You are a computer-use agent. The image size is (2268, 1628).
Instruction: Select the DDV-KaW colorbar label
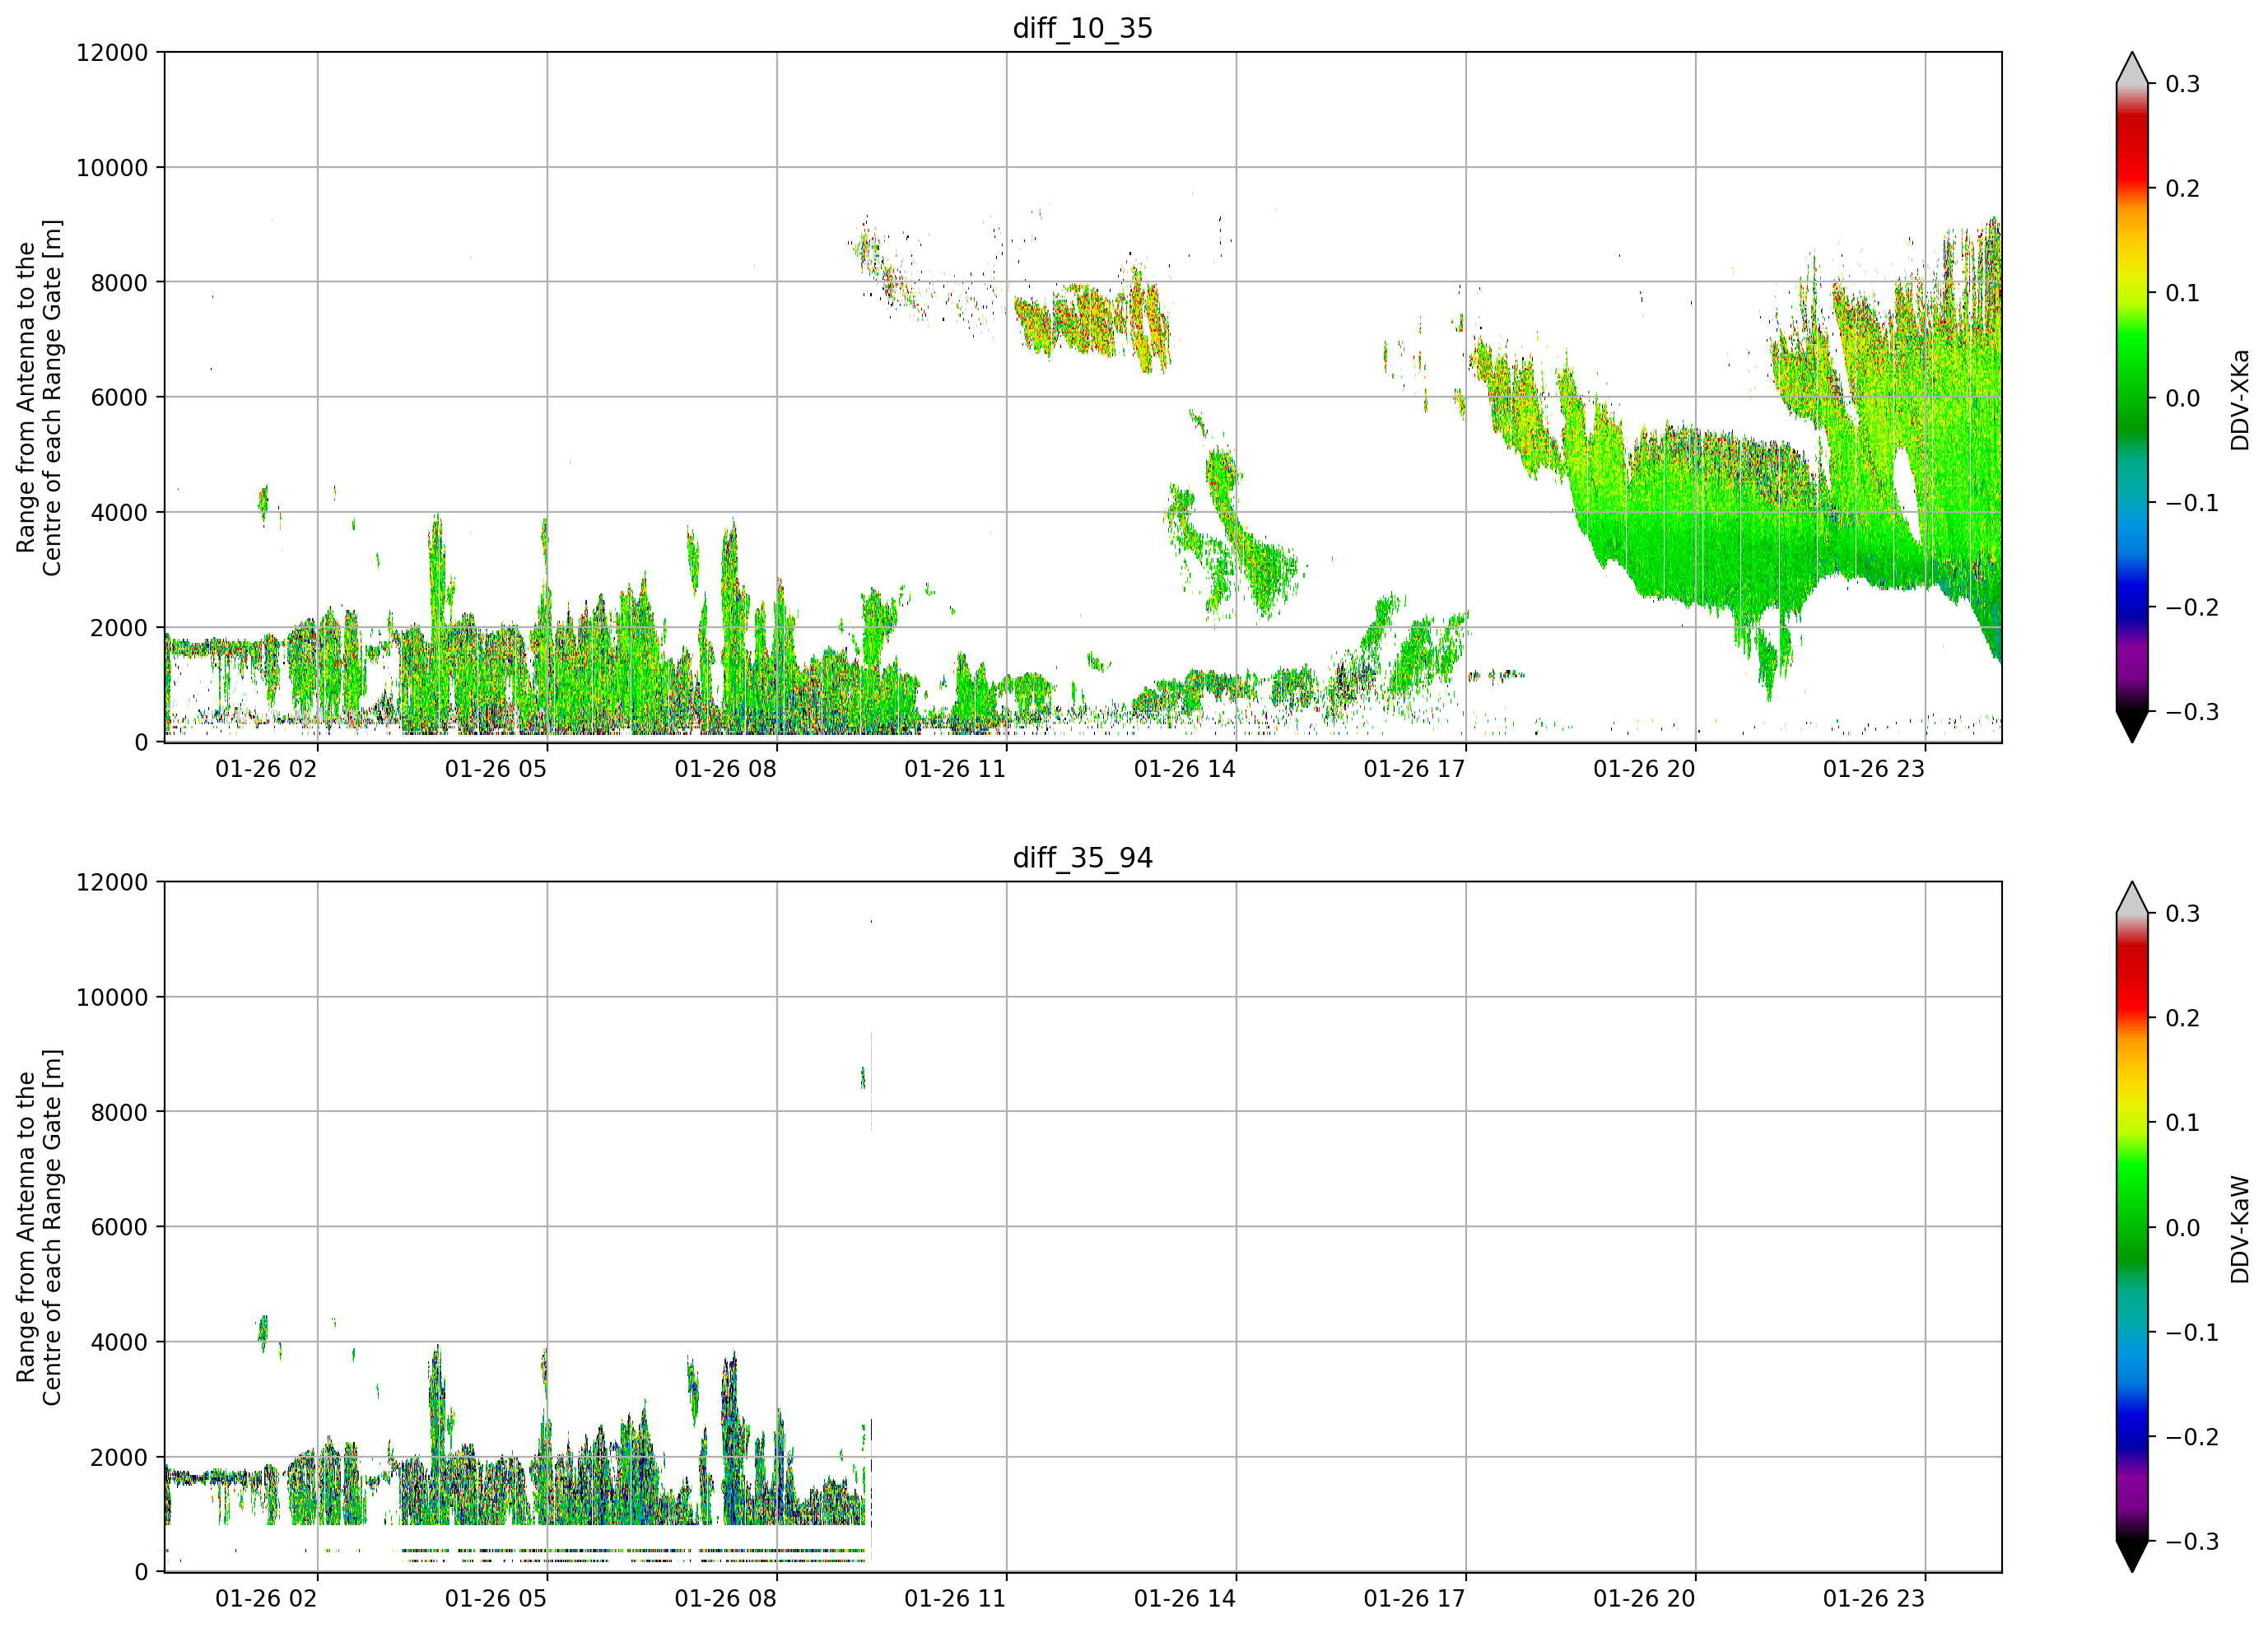(2239, 1229)
